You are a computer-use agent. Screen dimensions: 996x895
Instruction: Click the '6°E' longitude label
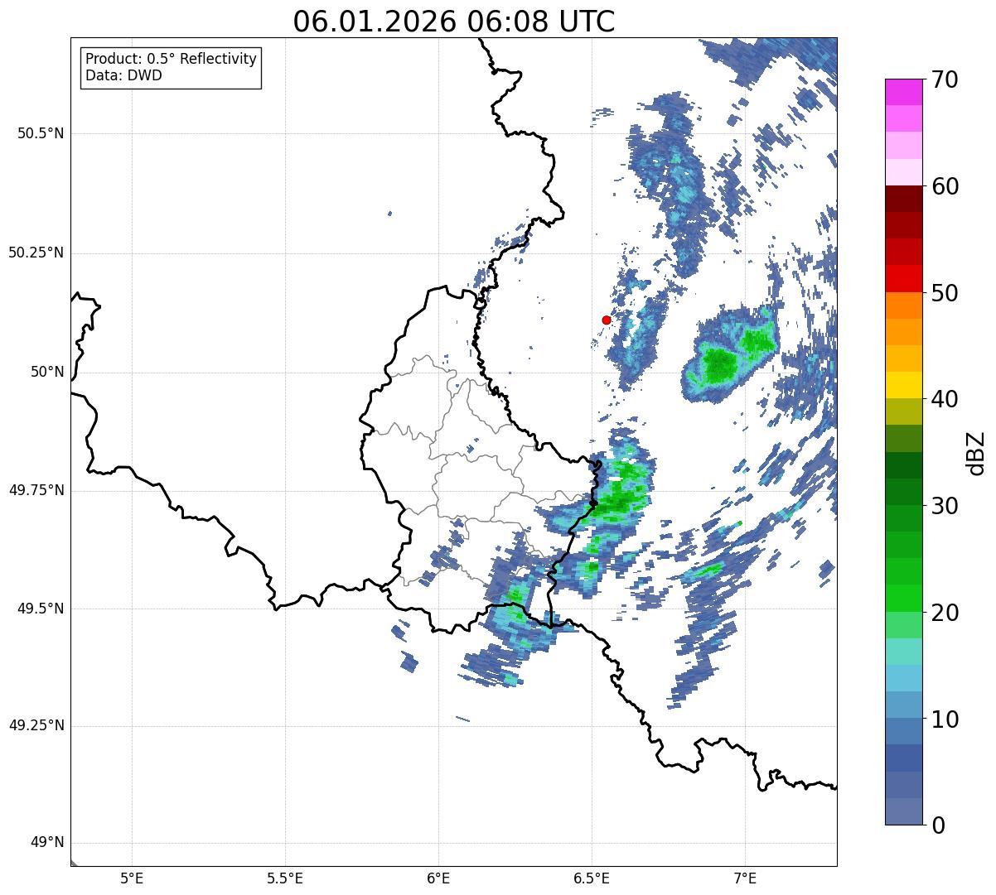pos(438,878)
